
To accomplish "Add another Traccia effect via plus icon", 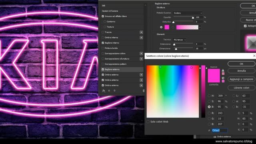I will [141, 32].
